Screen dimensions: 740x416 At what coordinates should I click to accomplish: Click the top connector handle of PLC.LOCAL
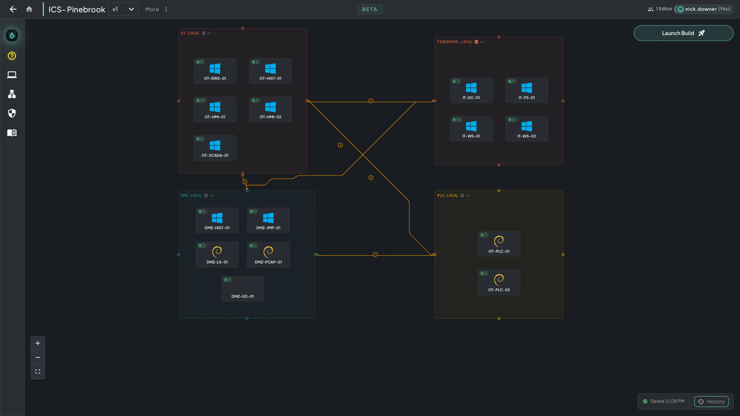(x=499, y=191)
